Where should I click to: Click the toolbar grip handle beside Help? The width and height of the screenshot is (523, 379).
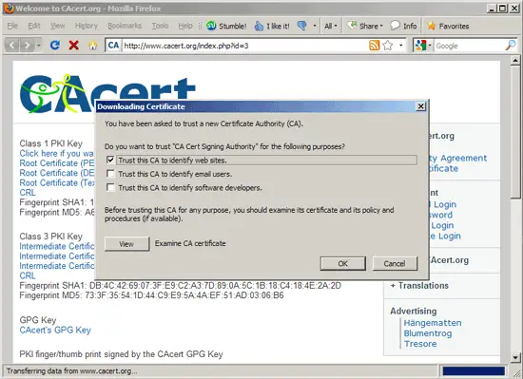(x=200, y=26)
